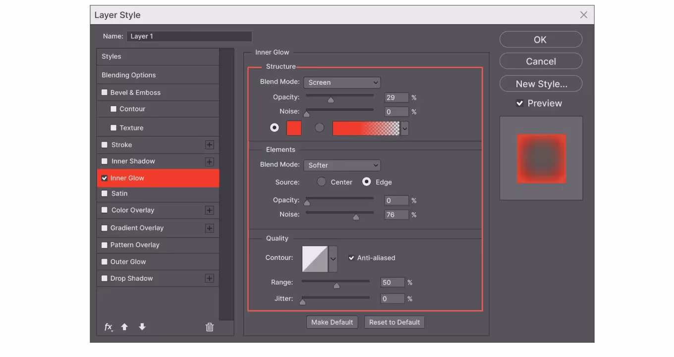Image resolution: width=674 pixels, height=357 pixels.
Task: Toggle the Preview checkbox
Action: (x=519, y=103)
